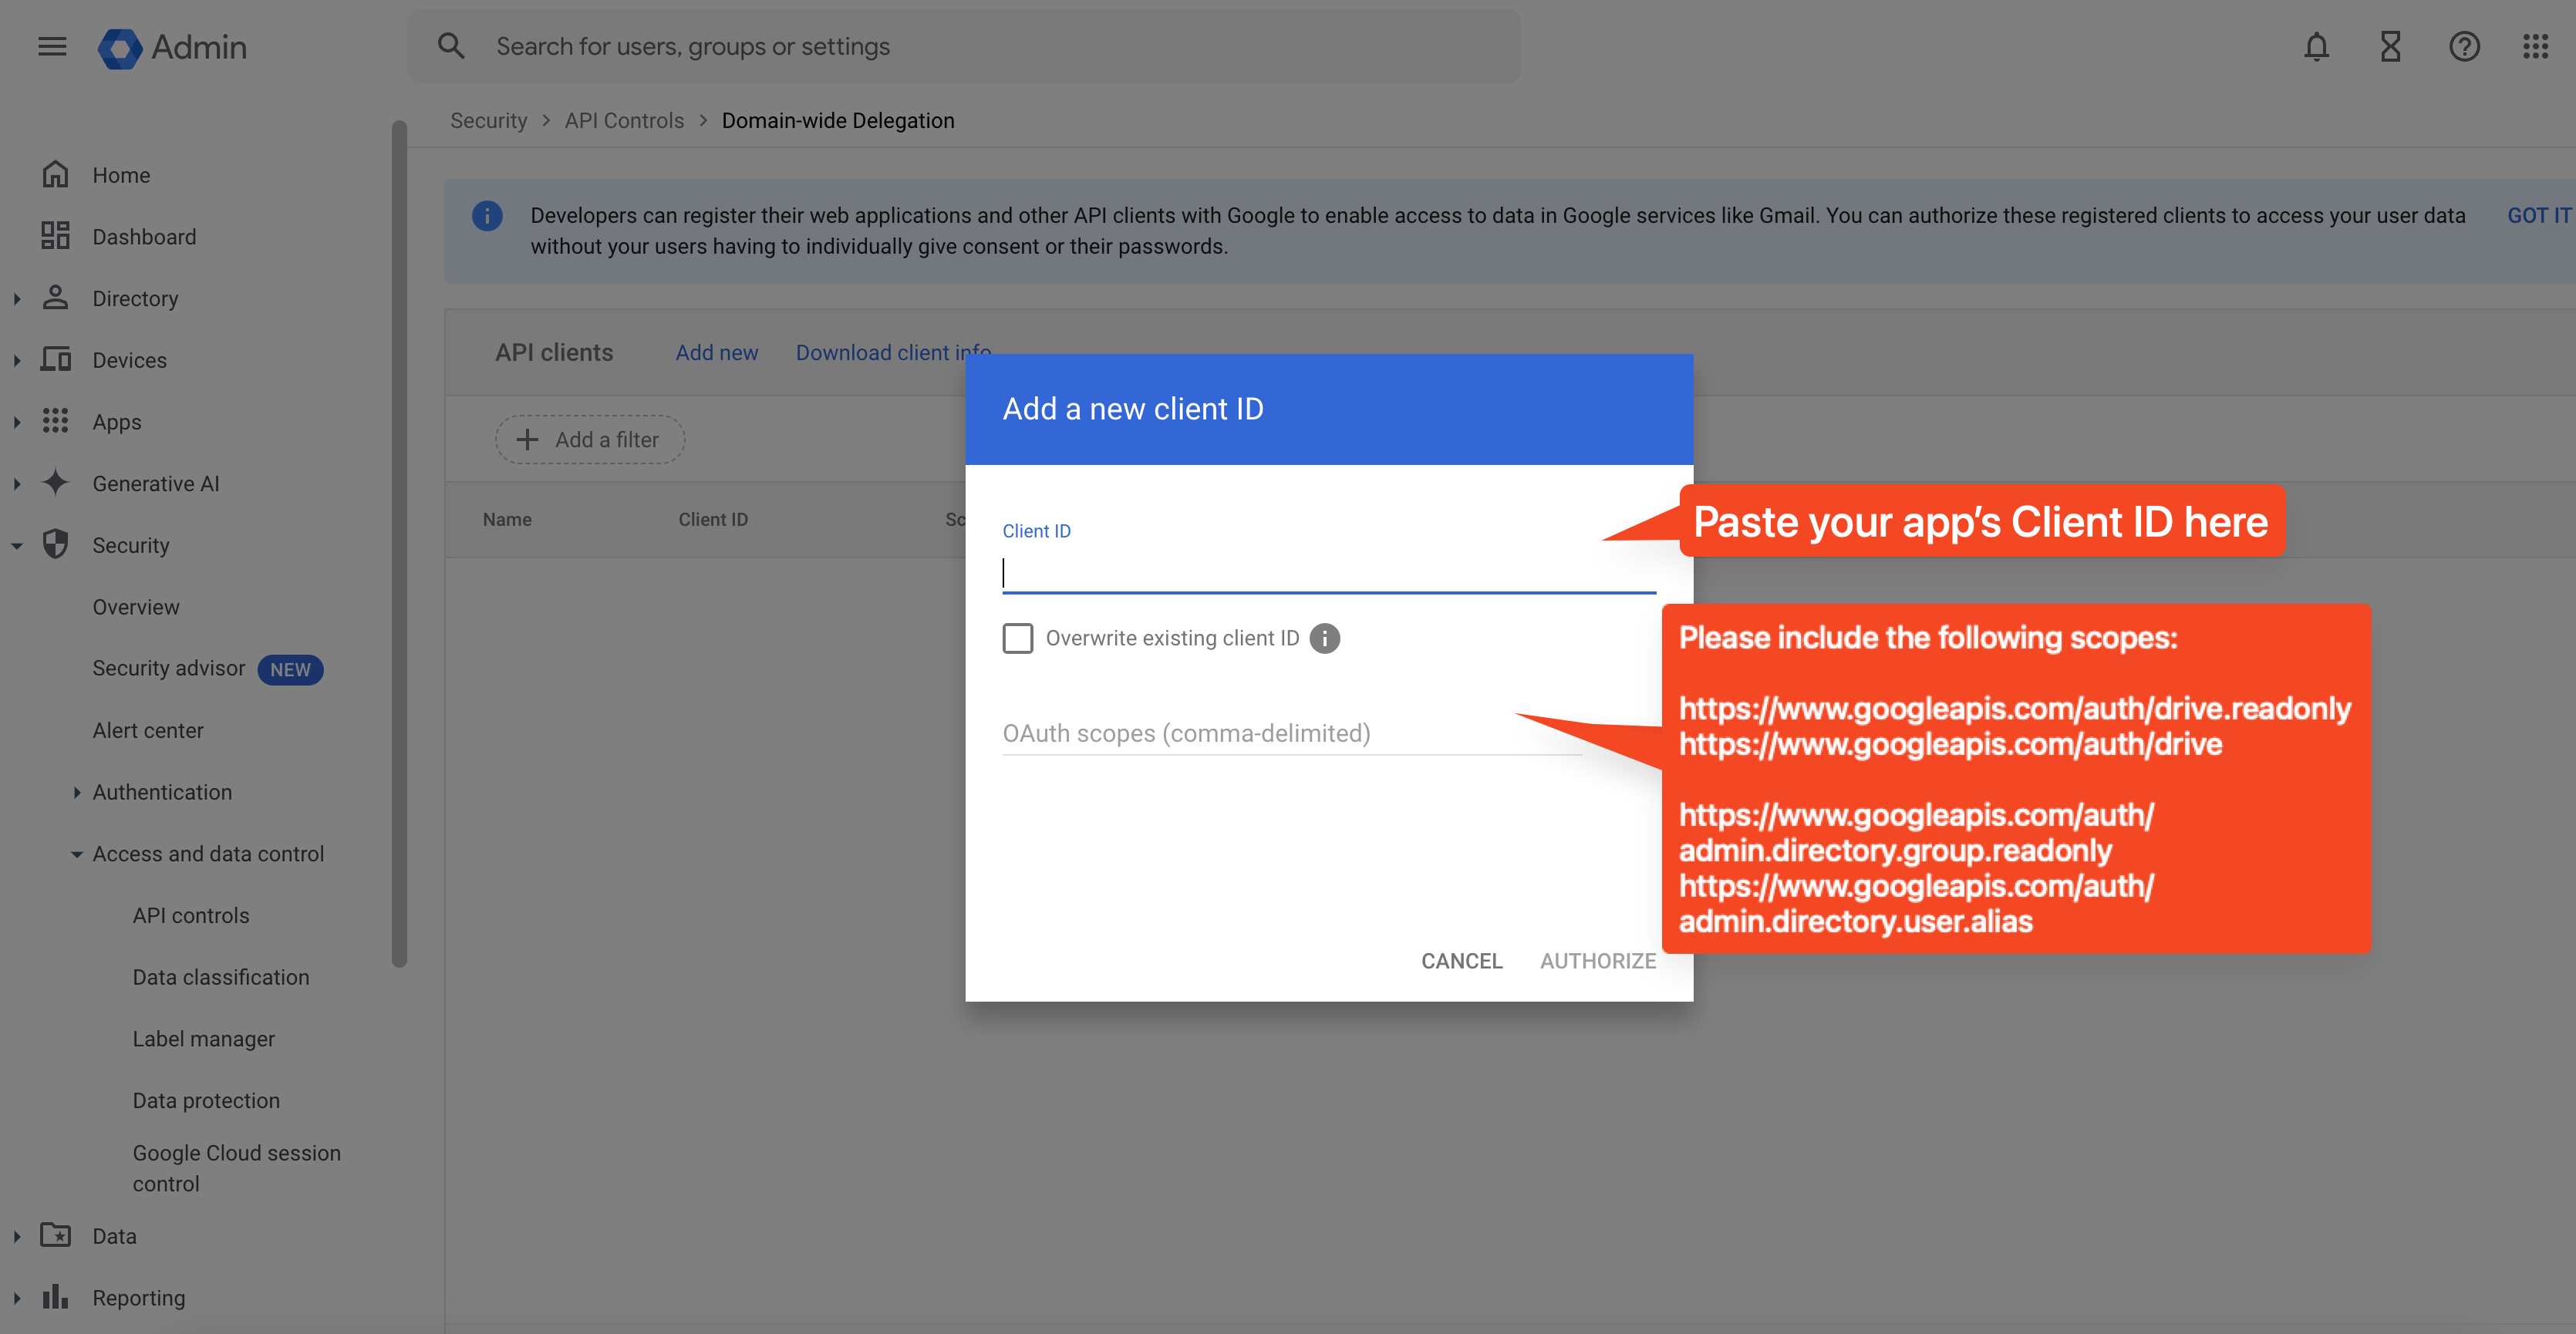Click the search magnifier icon
Image resolution: width=2576 pixels, height=1334 pixels.
(451, 46)
